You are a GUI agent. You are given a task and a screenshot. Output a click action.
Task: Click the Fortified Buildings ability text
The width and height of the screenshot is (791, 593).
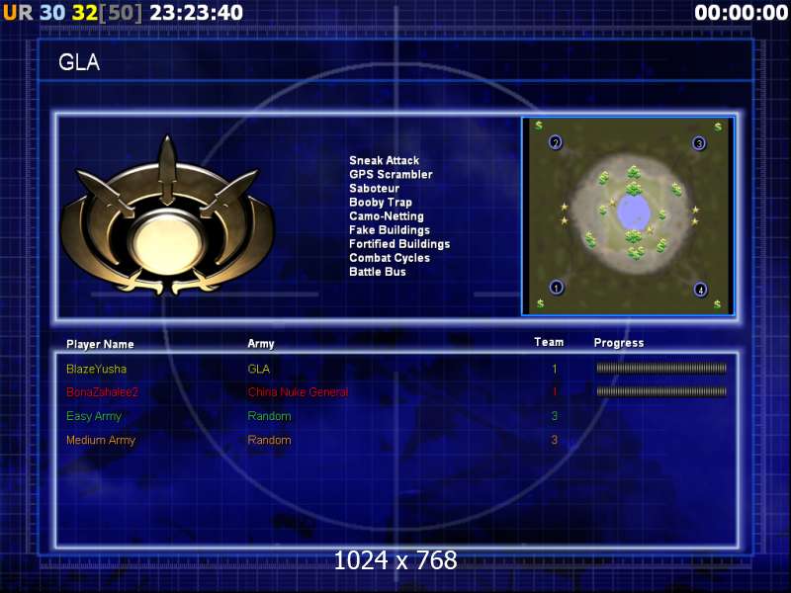pos(399,244)
